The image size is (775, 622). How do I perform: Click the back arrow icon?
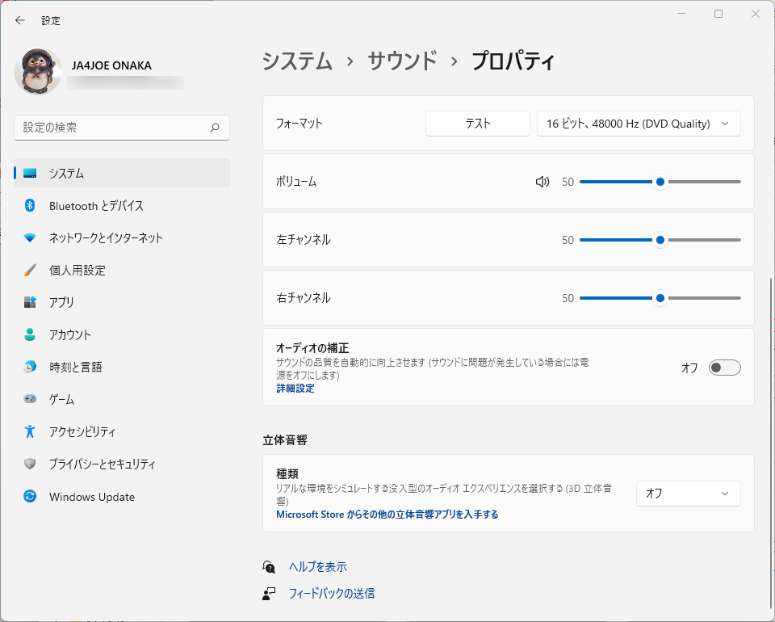click(20, 20)
